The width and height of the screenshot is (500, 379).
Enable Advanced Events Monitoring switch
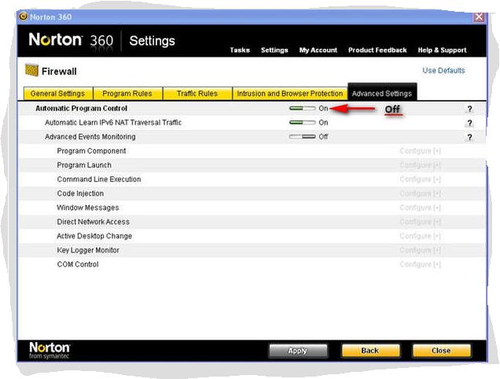(302, 137)
